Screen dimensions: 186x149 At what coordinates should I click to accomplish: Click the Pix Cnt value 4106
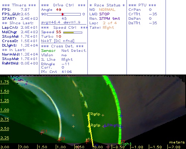click(67, 72)
